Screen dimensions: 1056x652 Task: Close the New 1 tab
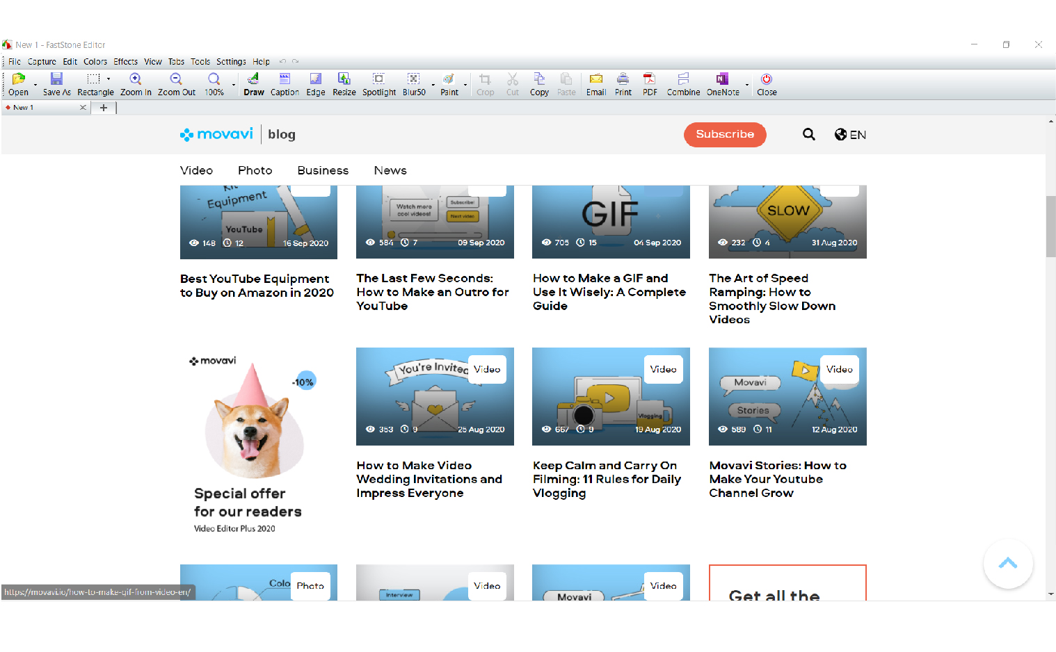click(x=83, y=108)
